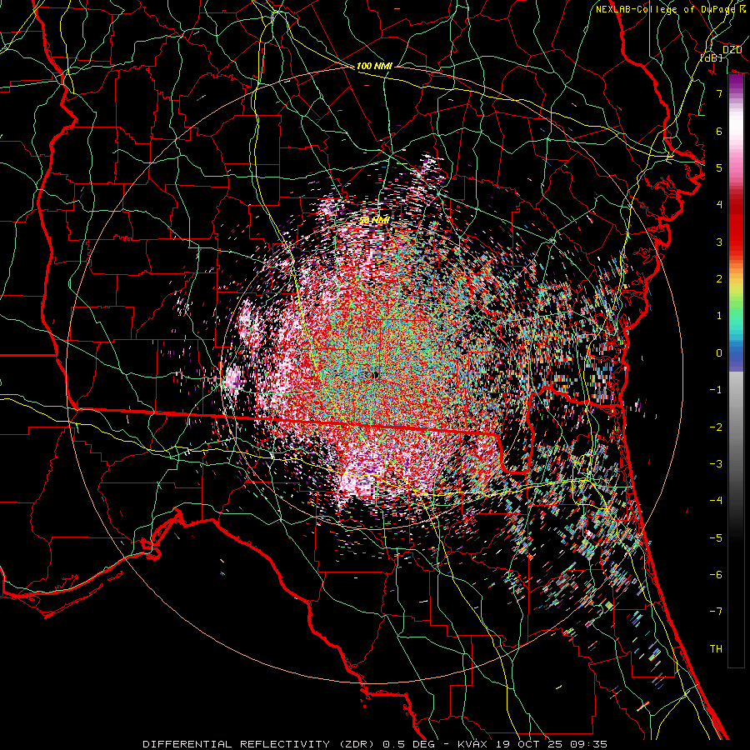The height and width of the screenshot is (750, 750).
Task: Click the "0.5 DEG" elevation angle text
Action: pyautogui.click(x=409, y=744)
